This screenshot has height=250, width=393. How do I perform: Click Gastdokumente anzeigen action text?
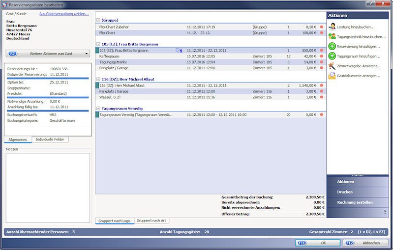click(x=359, y=76)
